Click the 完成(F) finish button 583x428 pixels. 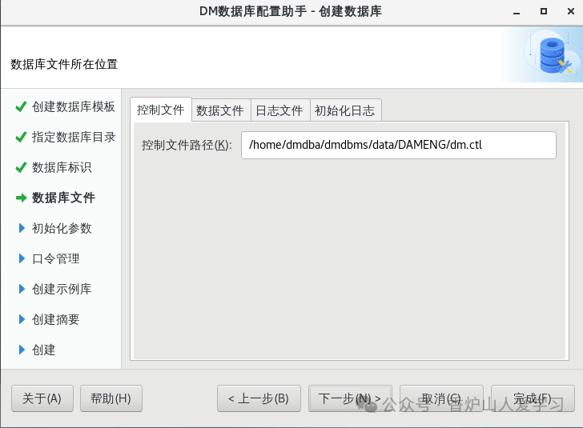tap(533, 398)
